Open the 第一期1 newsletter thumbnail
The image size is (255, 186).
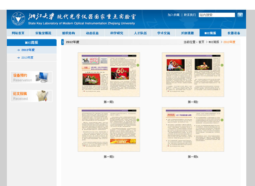[x=109, y=75]
